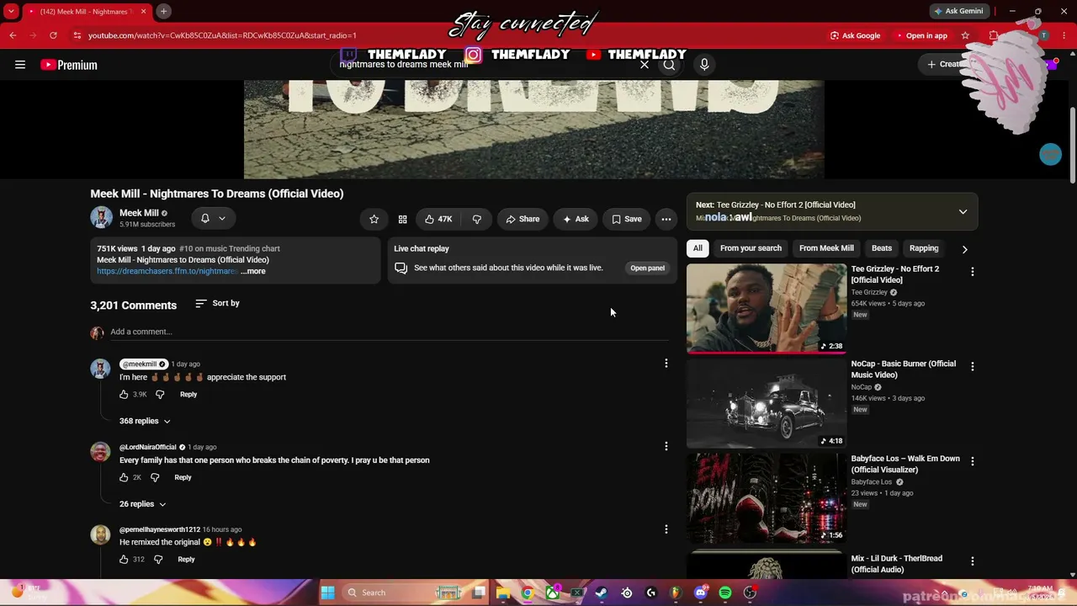Start voice search with the microphone
The width and height of the screenshot is (1077, 606).
click(x=704, y=65)
